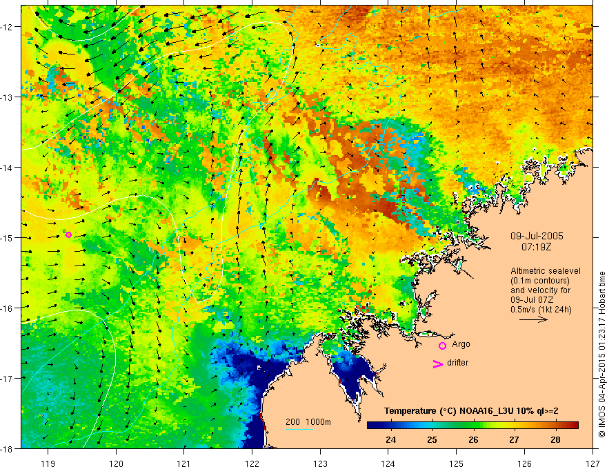
Task: Click the longitude '122' axis label
Action: coord(252,463)
